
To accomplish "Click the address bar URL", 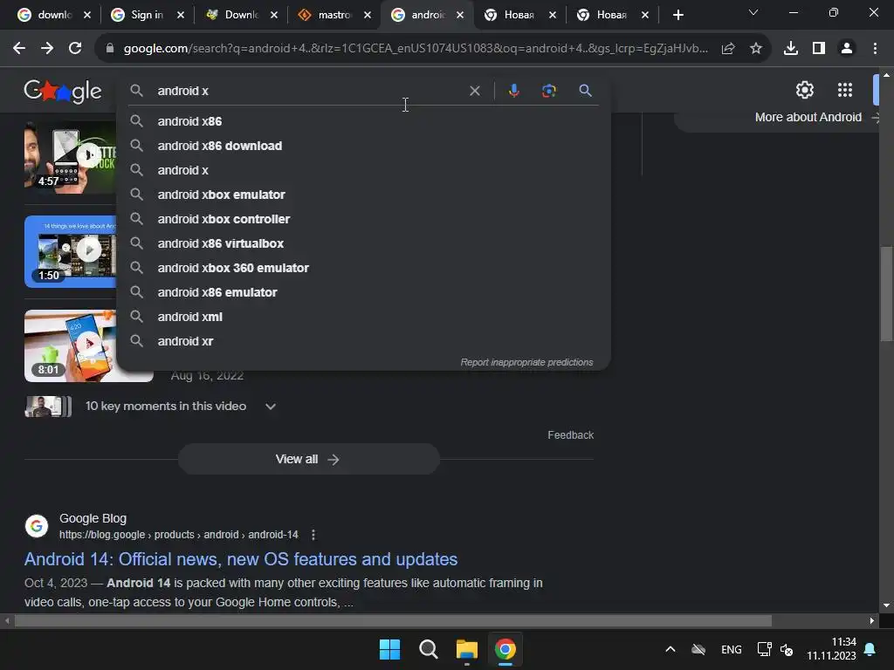I will 416,49.
